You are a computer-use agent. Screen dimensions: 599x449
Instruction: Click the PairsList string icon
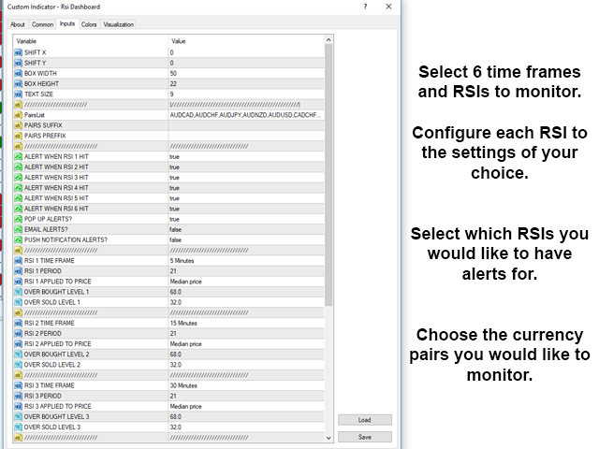click(19, 115)
